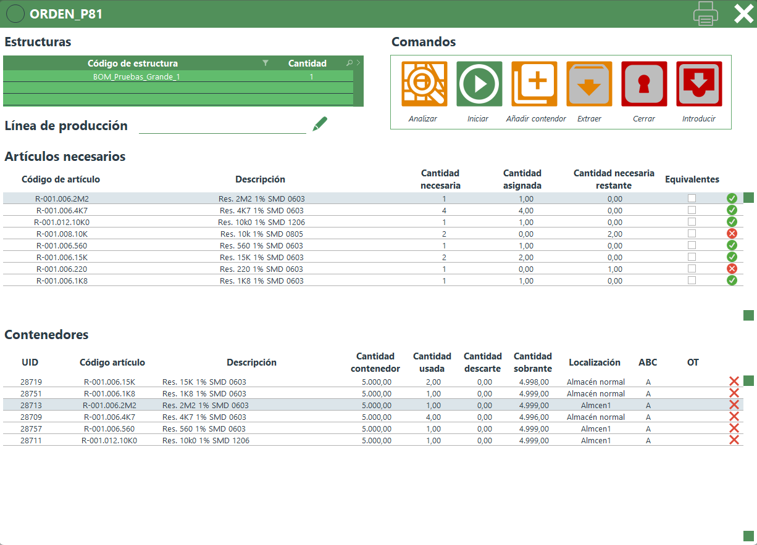This screenshot has height=545, width=757.
Task: Click the Cerrar padlock icon
Action: coord(644,84)
